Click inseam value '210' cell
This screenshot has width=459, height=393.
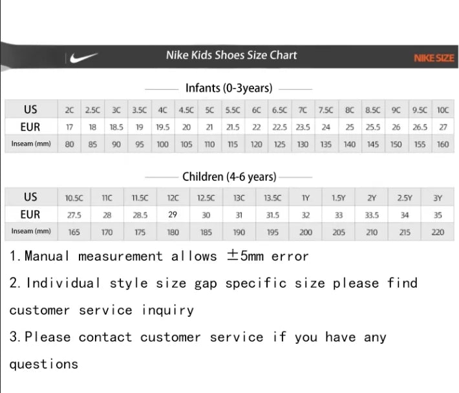[372, 232]
